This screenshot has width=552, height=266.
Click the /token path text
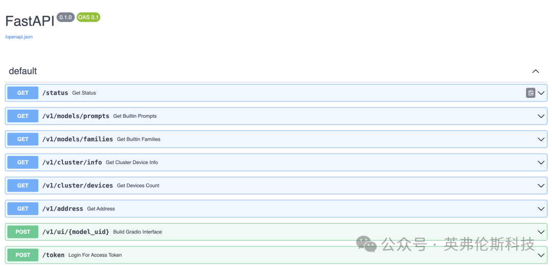pos(53,255)
